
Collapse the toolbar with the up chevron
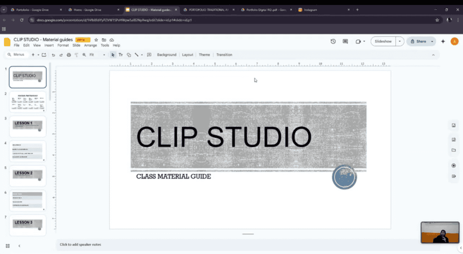click(x=433, y=55)
